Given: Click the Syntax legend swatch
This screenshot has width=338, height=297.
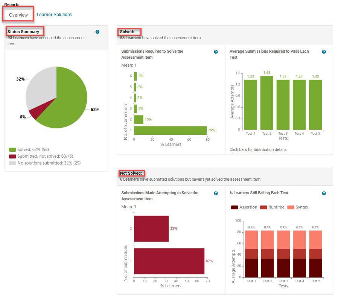Looking at the screenshot, I should pyautogui.click(x=291, y=207).
